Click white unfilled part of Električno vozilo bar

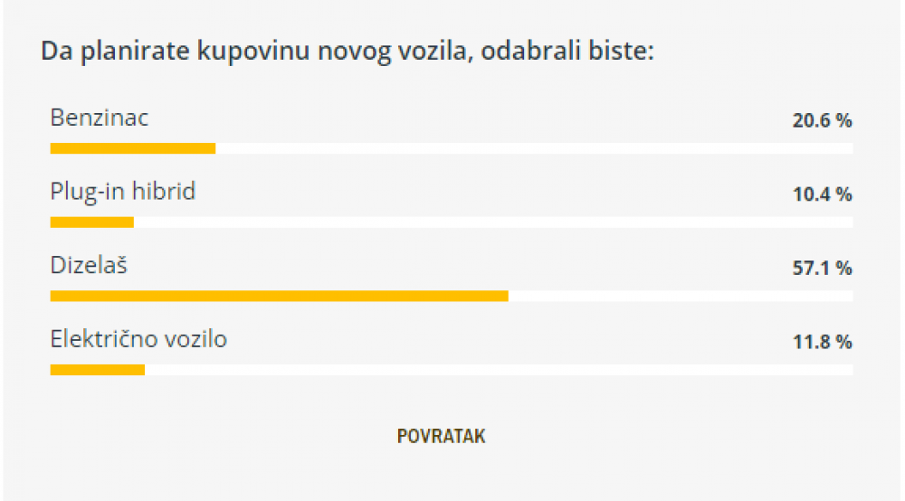coord(499,370)
